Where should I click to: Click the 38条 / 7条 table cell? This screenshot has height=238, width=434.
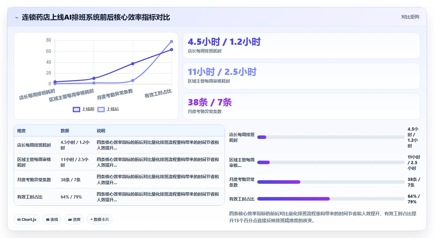coord(71,180)
